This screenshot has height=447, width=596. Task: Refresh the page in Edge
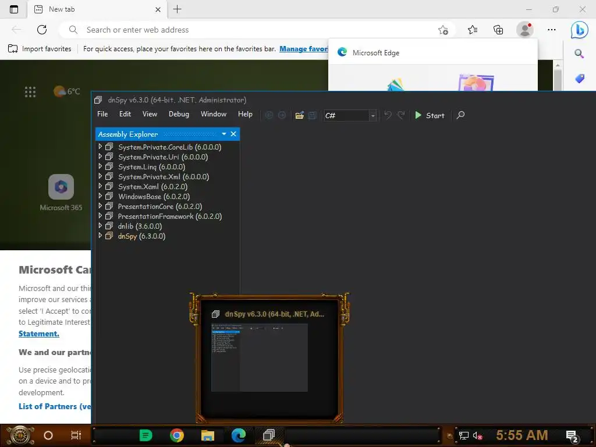pos(42,30)
